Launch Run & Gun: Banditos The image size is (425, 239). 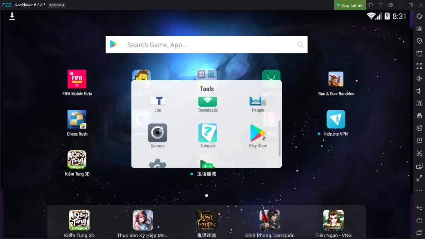[336, 79]
